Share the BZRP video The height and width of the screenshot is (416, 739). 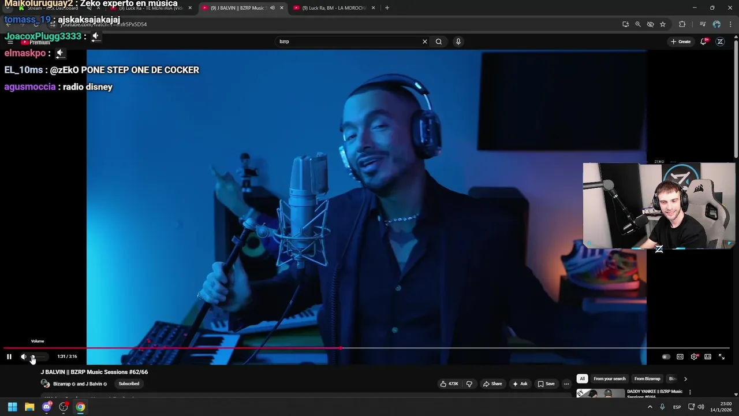click(x=492, y=384)
